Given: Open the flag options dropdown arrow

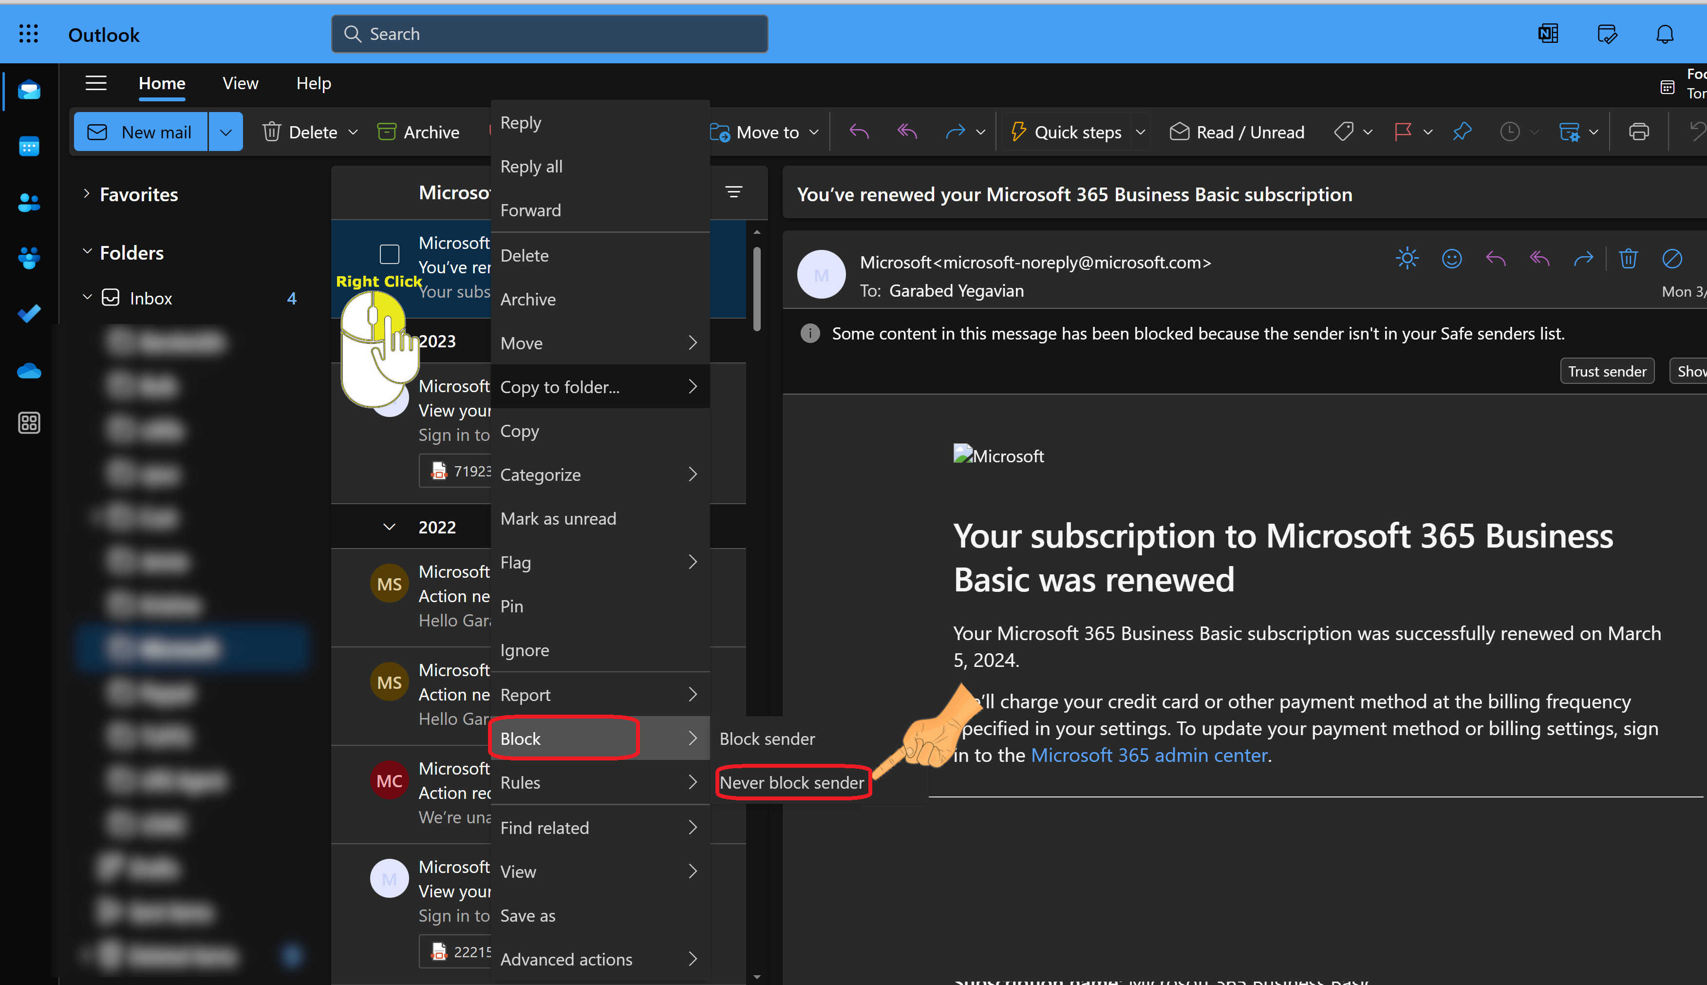Looking at the screenshot, I should click(1427, 132).
